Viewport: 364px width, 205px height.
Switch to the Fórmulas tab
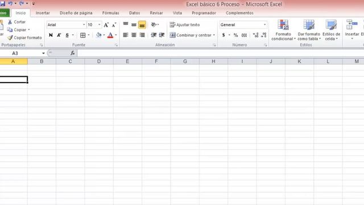(x=111, y=13)
